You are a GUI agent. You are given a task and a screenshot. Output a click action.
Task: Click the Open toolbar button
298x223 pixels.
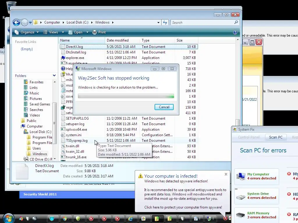(75, 32)
